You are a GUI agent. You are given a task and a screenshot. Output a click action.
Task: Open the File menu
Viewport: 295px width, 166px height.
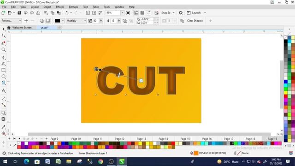click(x=4, y=7)
